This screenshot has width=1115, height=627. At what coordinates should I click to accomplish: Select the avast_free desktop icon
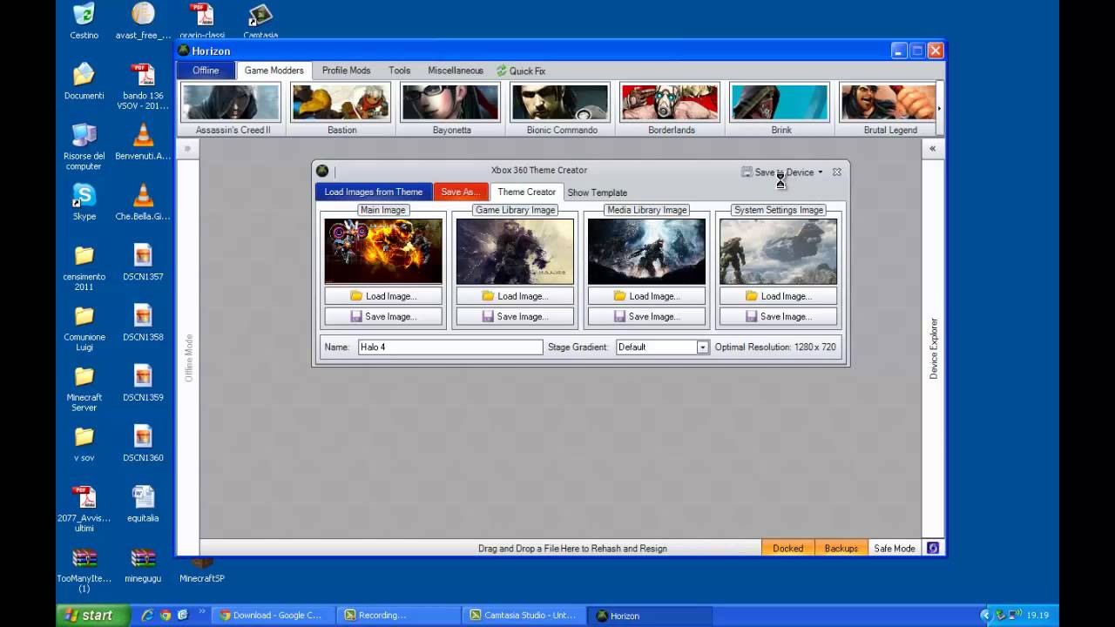[x=143, y=21]
